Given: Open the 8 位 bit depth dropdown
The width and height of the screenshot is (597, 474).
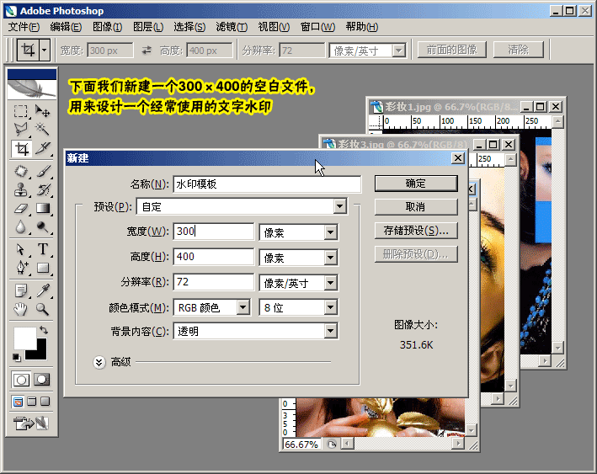Looking at the screenshot, I should point(330,307).
